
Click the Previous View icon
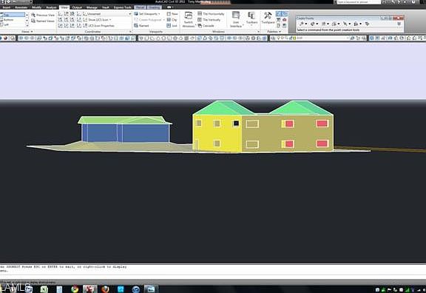[33, 16]
